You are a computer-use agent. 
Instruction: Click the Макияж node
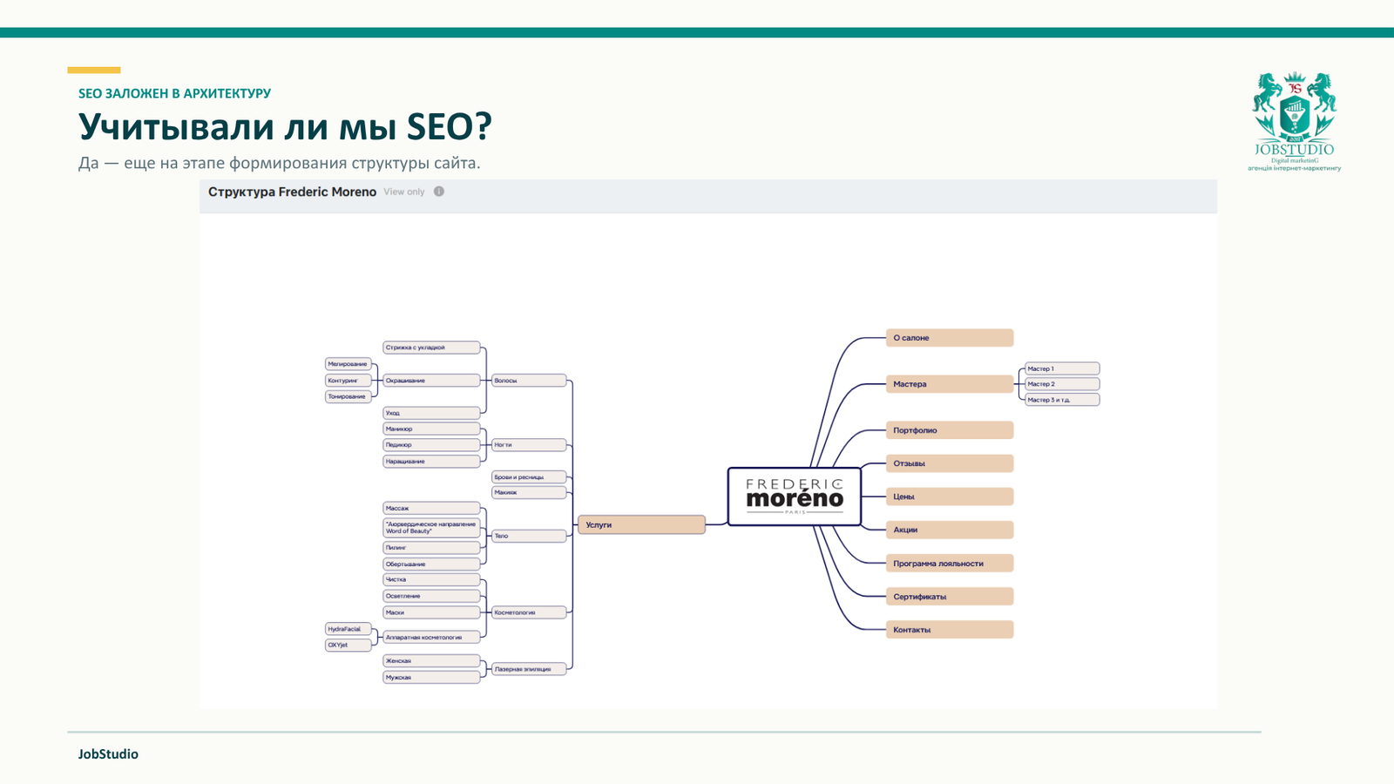tap(529, 493)
